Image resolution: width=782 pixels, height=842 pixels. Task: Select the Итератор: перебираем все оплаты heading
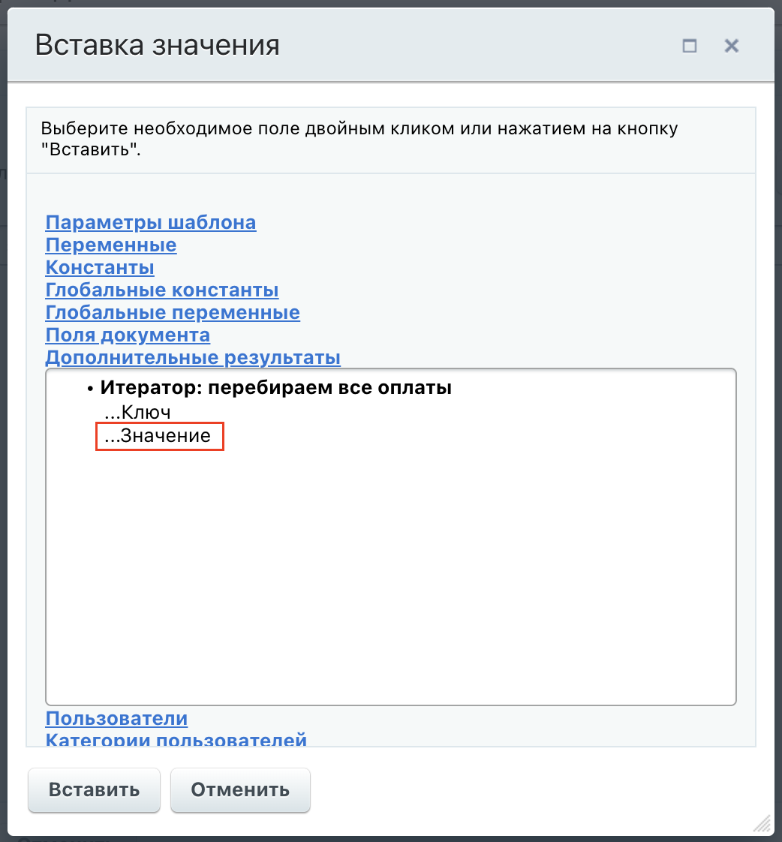pyautogui.click(x=275, y=388)
